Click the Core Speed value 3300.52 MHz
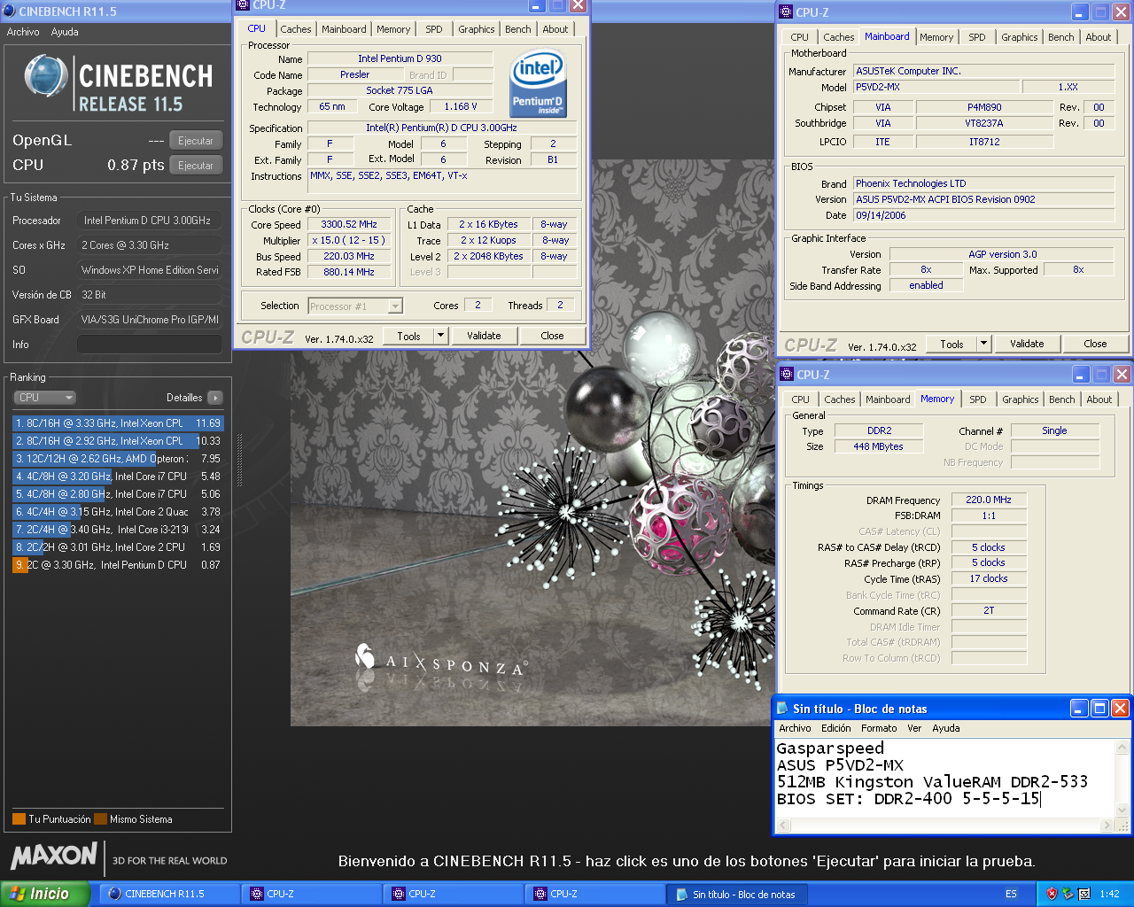This screenshot has height=907, width=1134. pyautogui.click(x=349, y=225)
